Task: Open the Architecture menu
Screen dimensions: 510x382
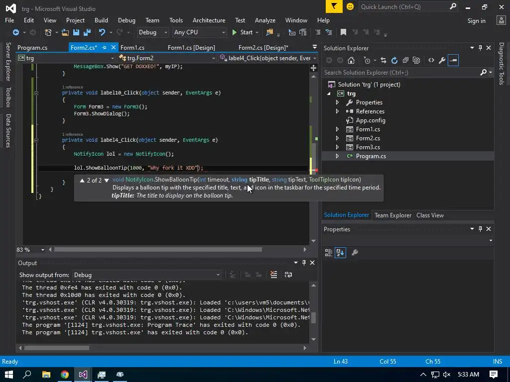Action: 209,20
